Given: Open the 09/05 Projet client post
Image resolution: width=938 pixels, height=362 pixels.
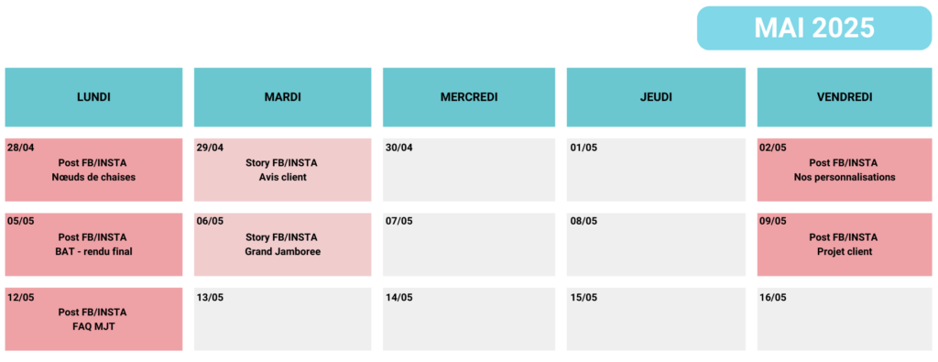Looking at the screenshot, I should pyautogui.click(x=845, y=245).
